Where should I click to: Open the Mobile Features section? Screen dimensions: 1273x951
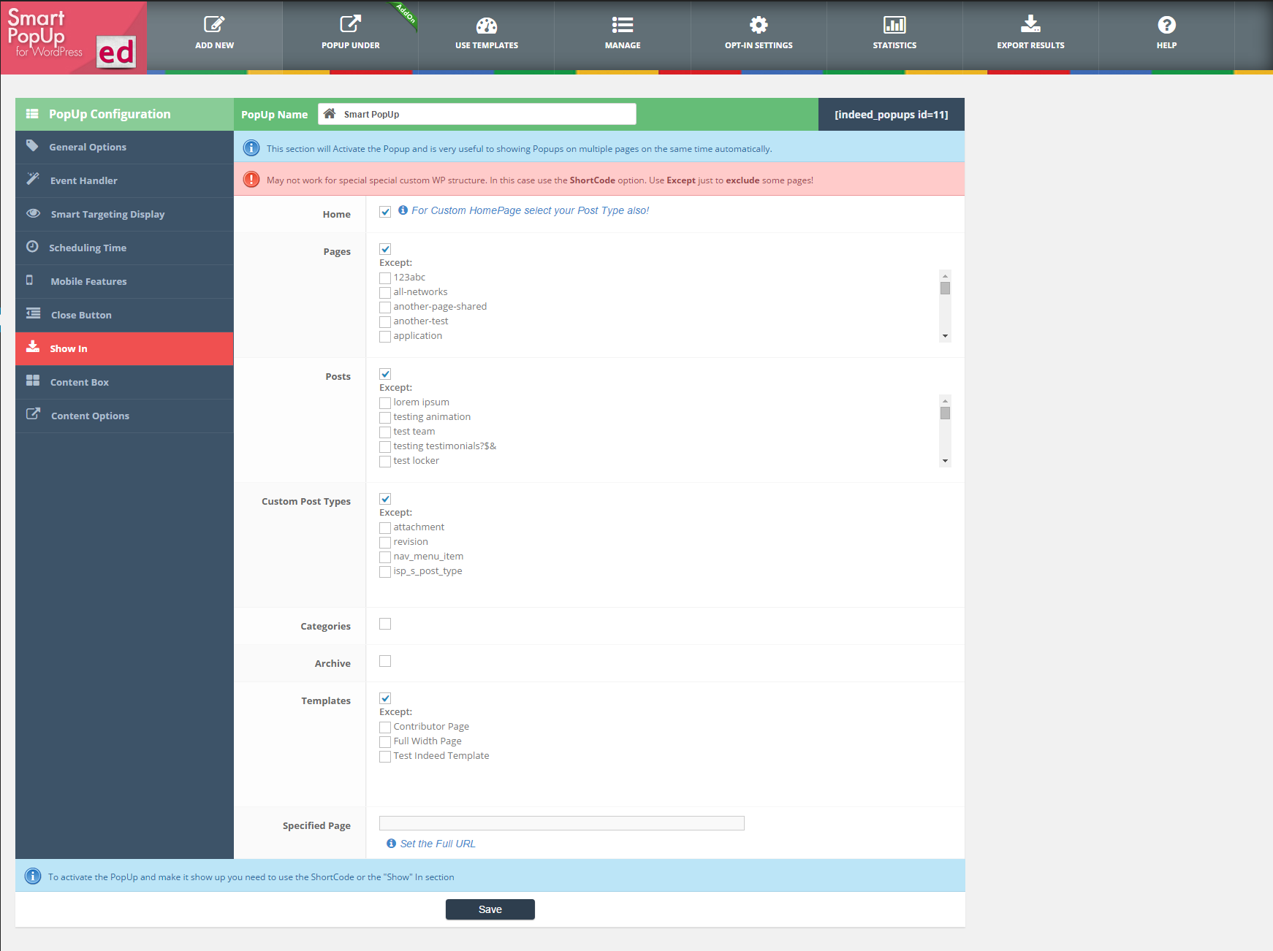(x=124, y=281)
